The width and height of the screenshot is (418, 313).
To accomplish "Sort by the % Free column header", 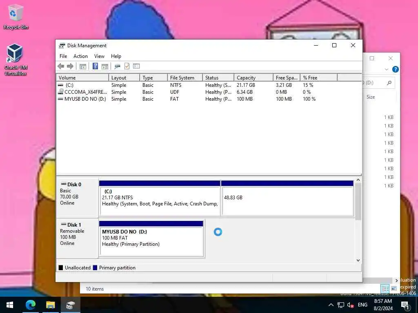I will pyautogui.click(x=319, y=78).
